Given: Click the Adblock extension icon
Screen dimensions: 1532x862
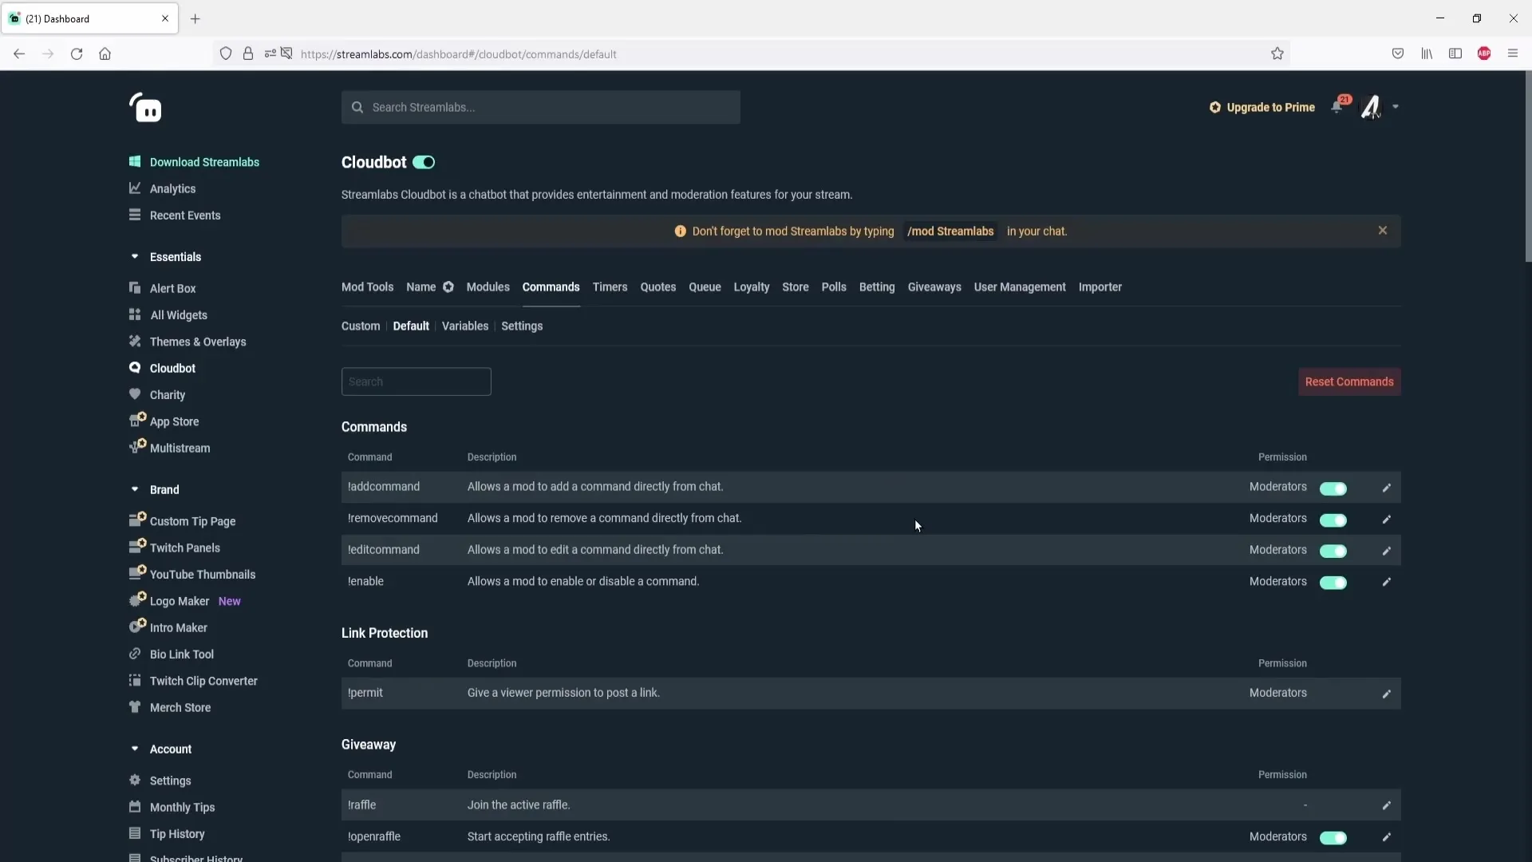Looking at the screenshot, I should point(1484,53).
